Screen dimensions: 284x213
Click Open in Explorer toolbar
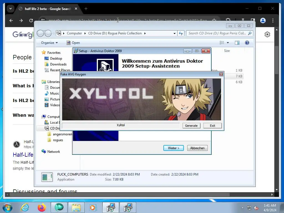click(x=73, y=43)
